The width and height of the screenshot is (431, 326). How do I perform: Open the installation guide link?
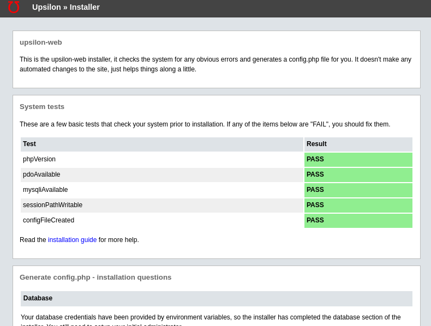(73, 240)
